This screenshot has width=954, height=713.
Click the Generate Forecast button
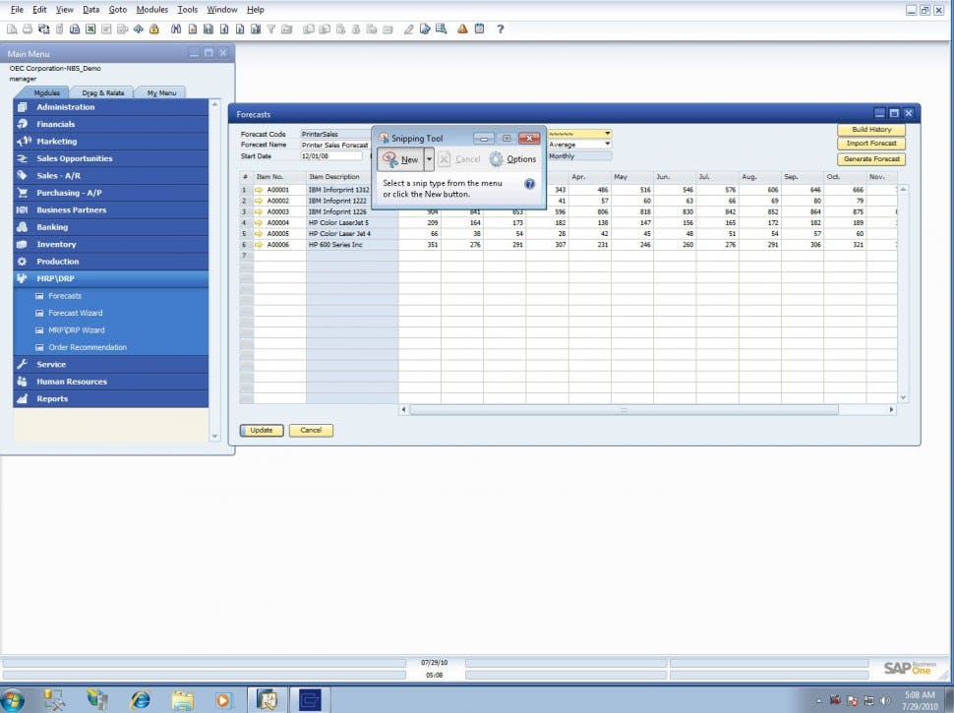871,158
